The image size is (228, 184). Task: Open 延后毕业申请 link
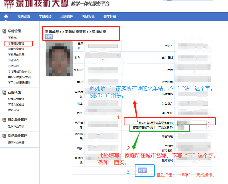coord(16,126)
